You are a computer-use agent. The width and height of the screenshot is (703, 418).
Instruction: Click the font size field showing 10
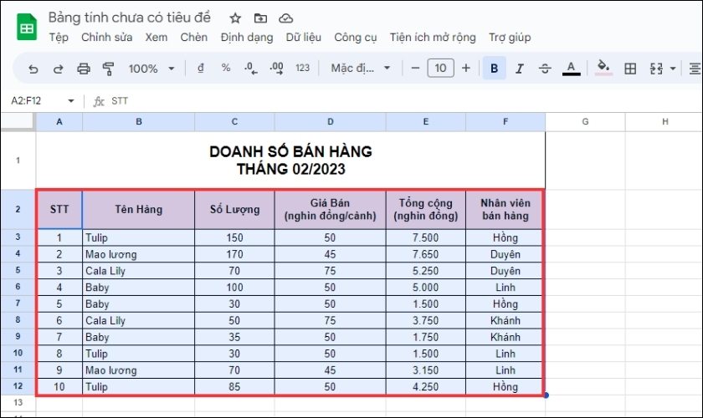click(440, 68)
